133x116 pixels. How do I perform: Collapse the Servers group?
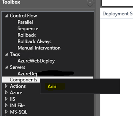point(6,67)
